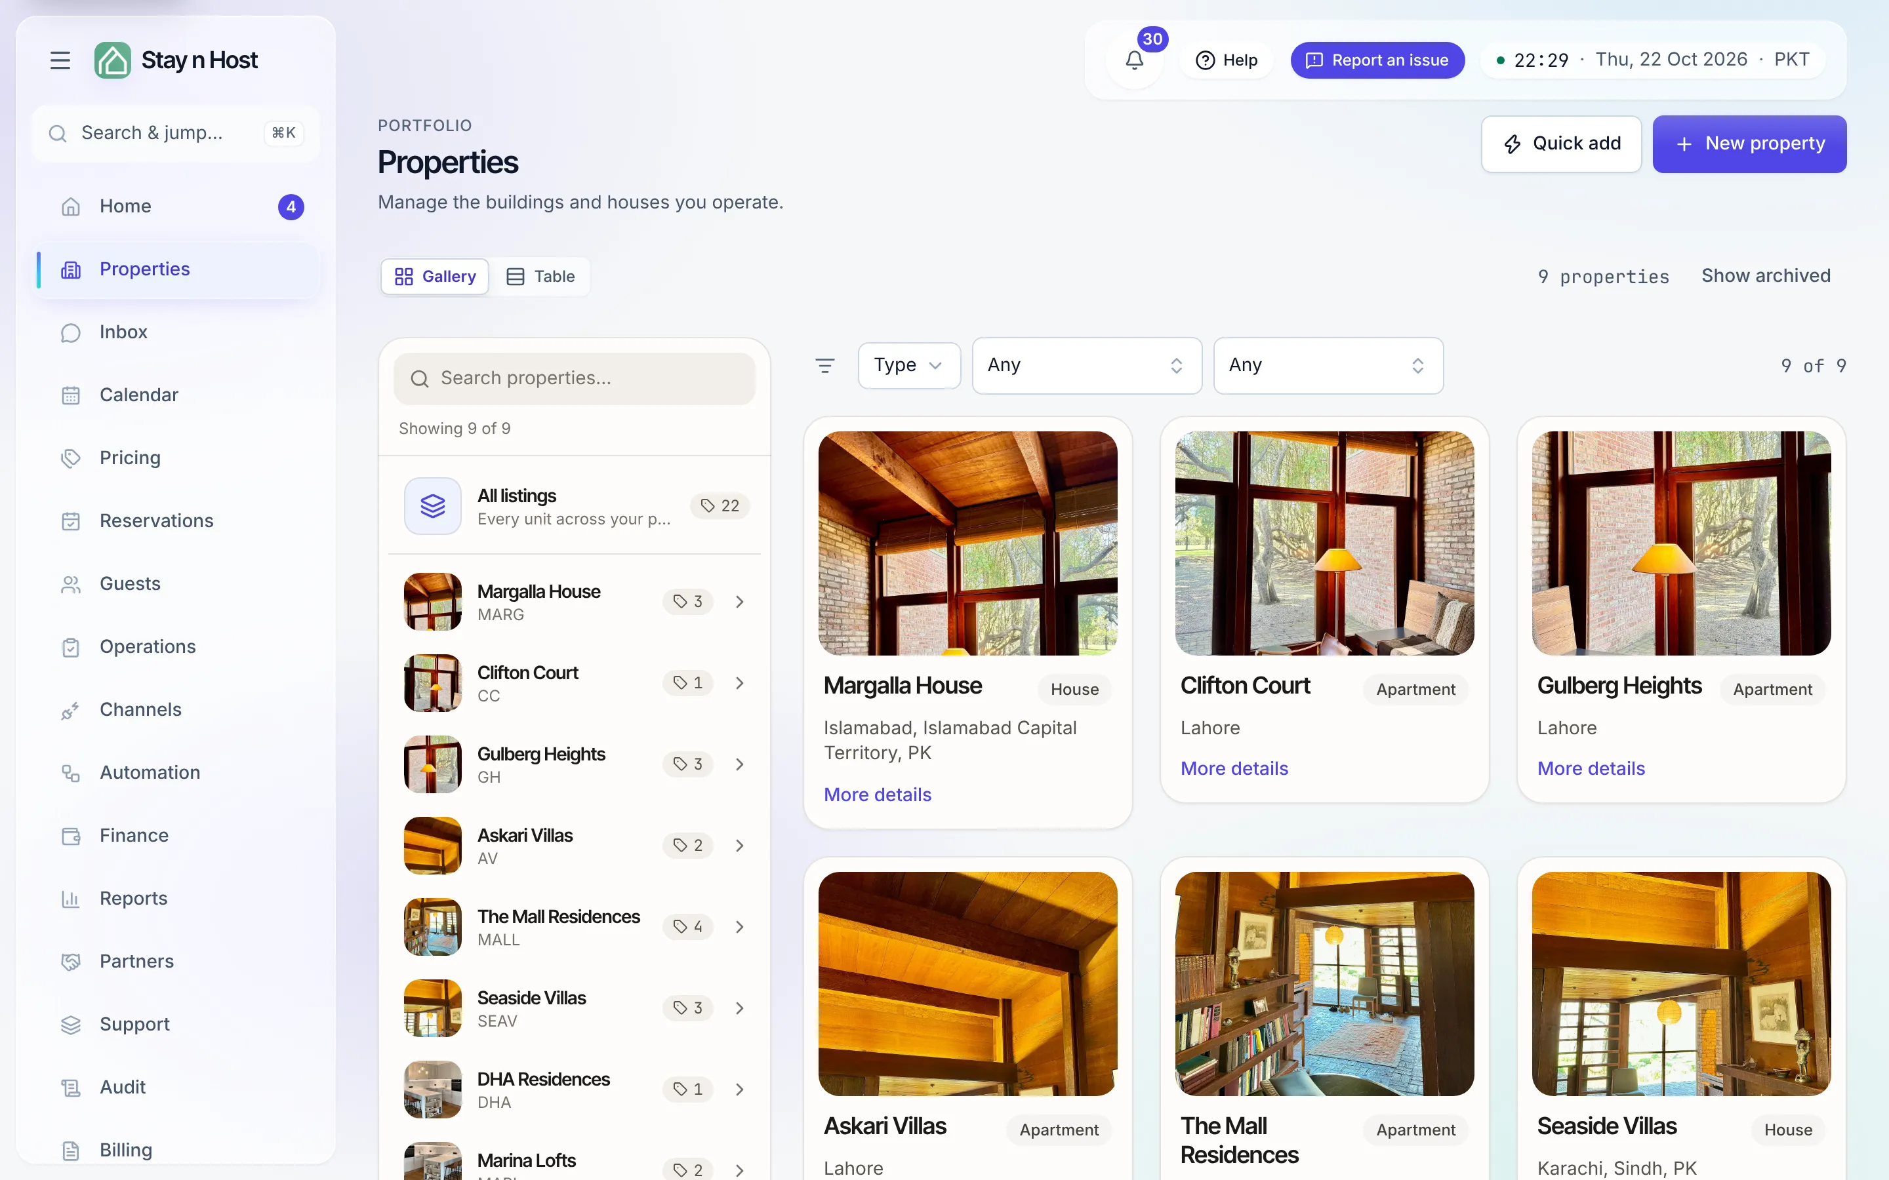
Task: Switch to Table view tab
Action: tap(540, 276)
